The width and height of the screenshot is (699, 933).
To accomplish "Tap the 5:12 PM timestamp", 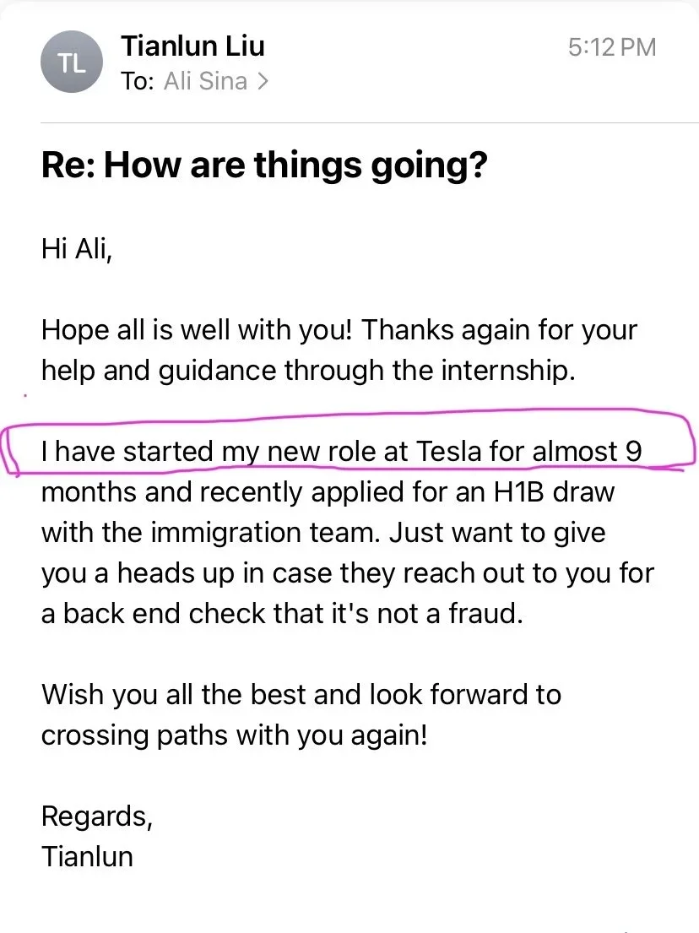I will point(611,46).
